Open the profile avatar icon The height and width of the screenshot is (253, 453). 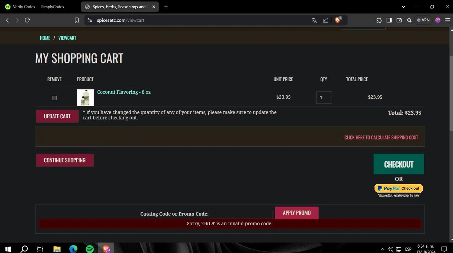(438, 20)
